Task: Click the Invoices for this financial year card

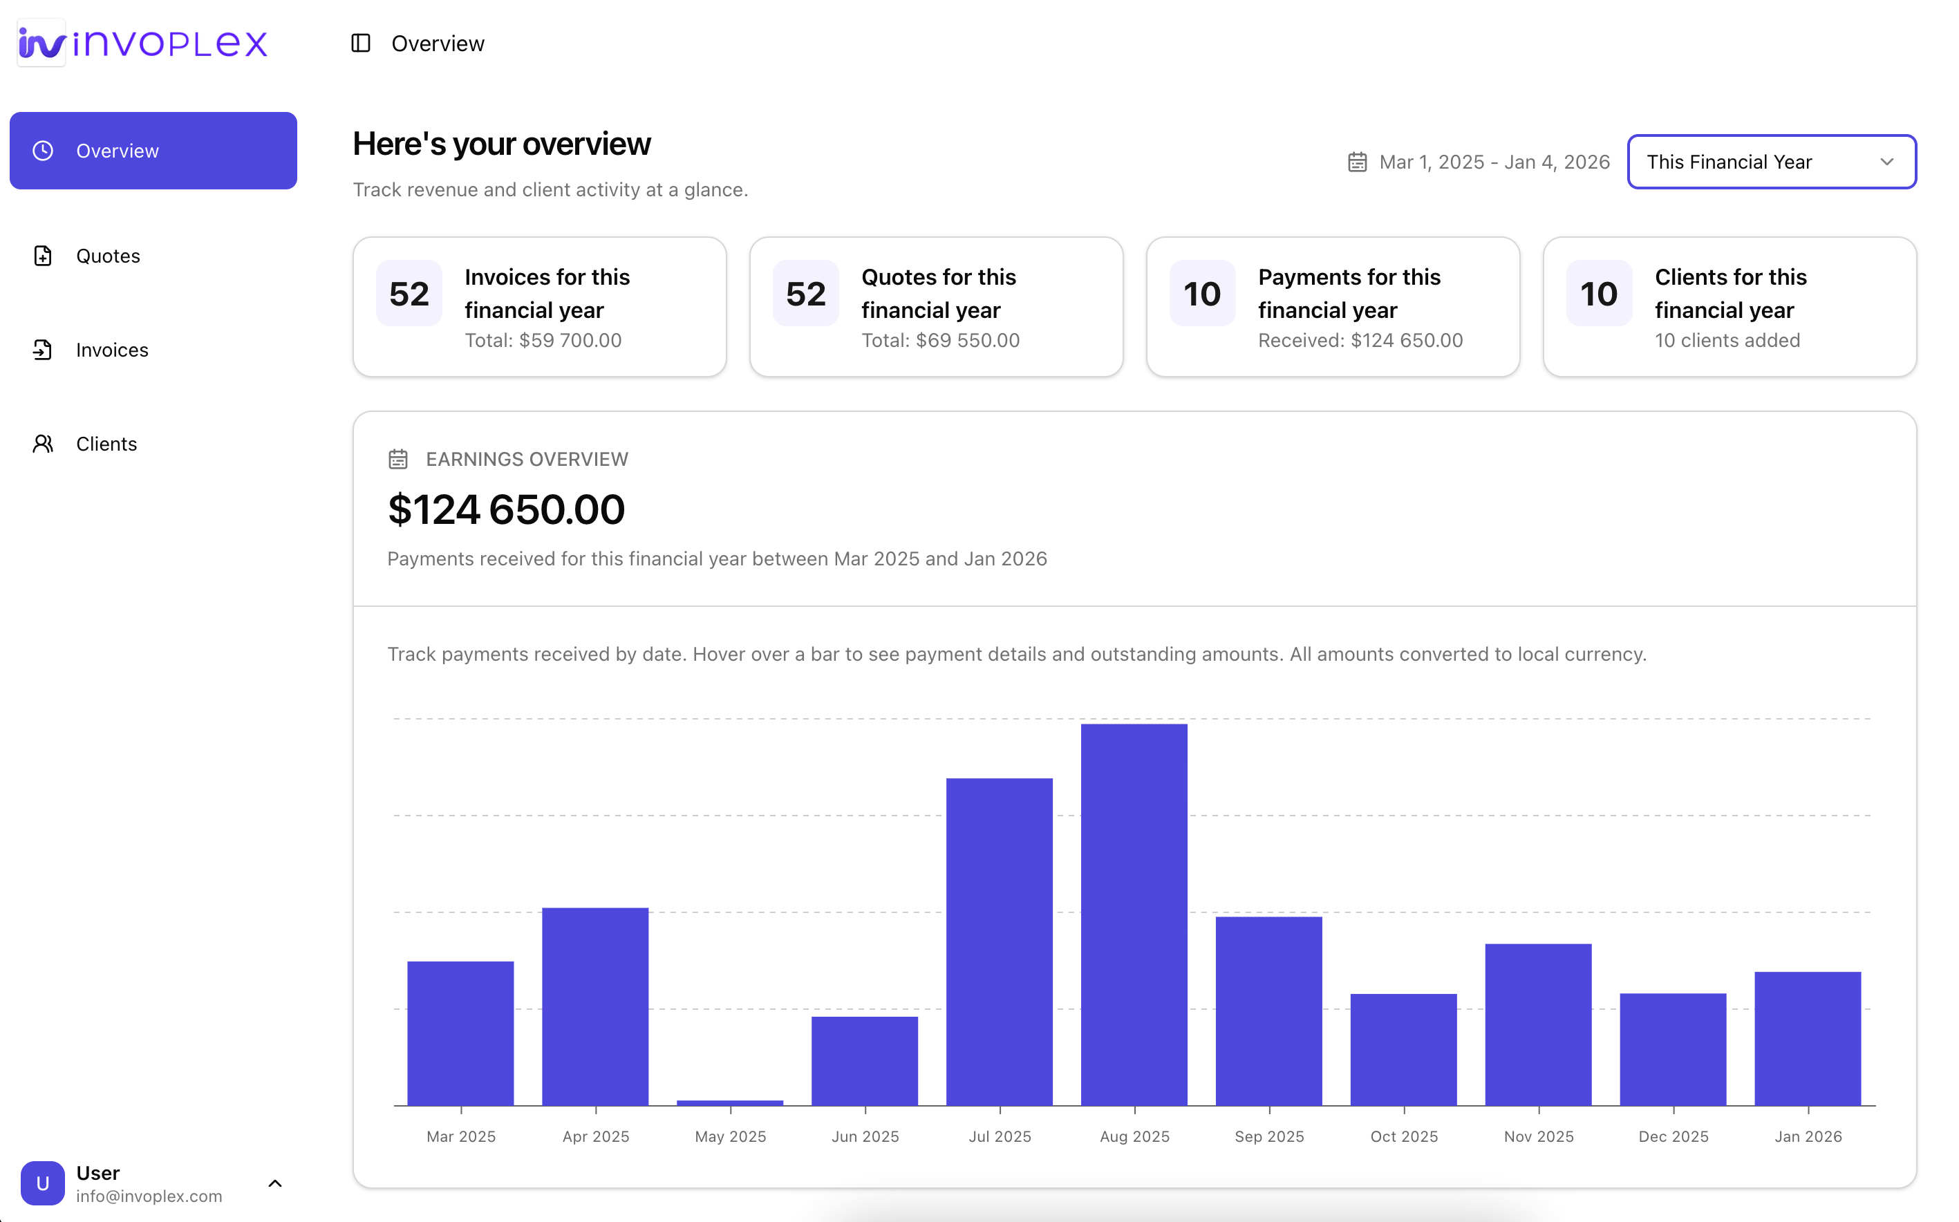Action: coord(539,306)
